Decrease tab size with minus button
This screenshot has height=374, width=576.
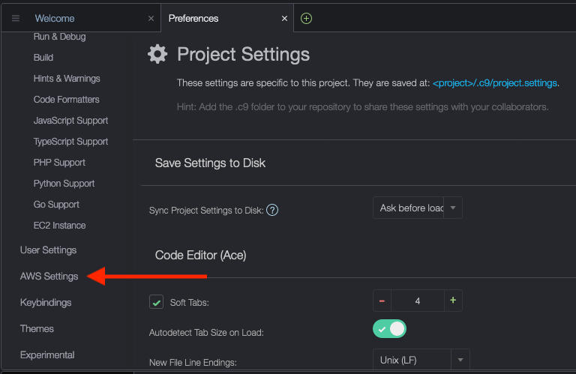click(382, 301)
